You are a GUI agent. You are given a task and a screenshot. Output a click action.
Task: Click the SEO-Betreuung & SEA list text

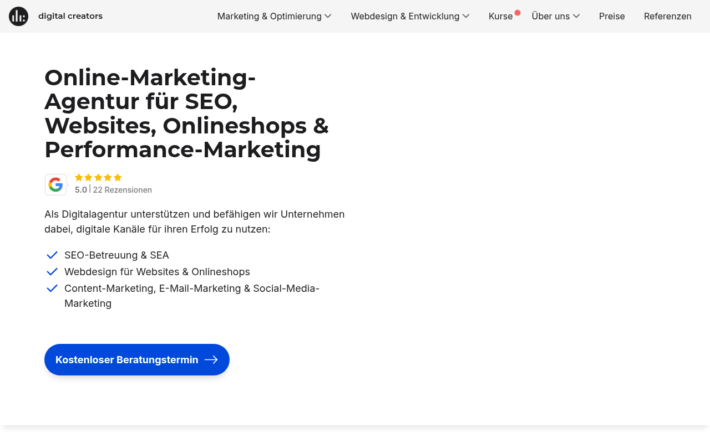(116, 255)
